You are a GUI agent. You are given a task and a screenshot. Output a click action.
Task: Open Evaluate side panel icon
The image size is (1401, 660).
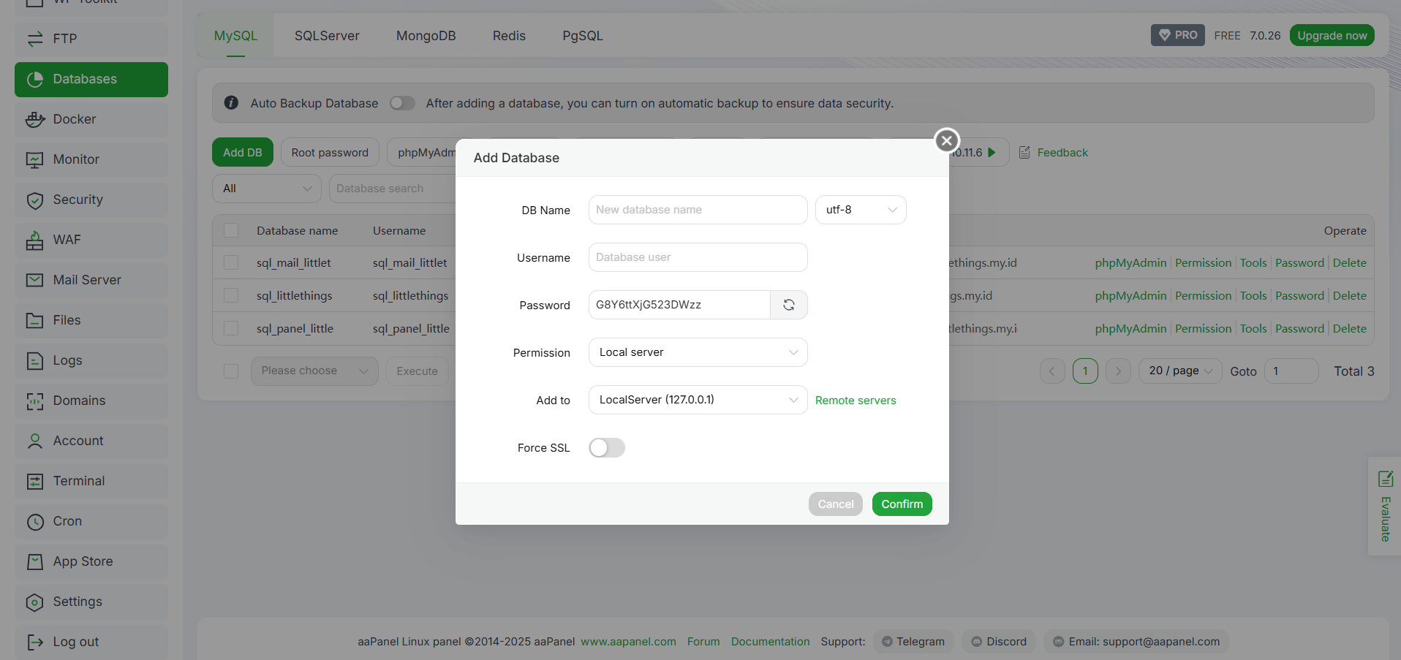tap(1385, 479)
